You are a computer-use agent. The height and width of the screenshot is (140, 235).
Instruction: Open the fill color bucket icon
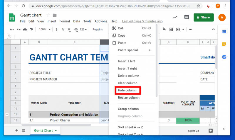pos(164,29)
